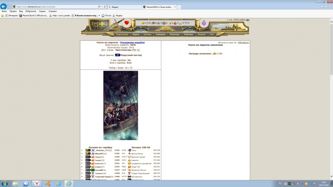Image resolution: width=333 pixels, height=187 pixels.
Task: Open the Таверна game menu
Action: 160,34
